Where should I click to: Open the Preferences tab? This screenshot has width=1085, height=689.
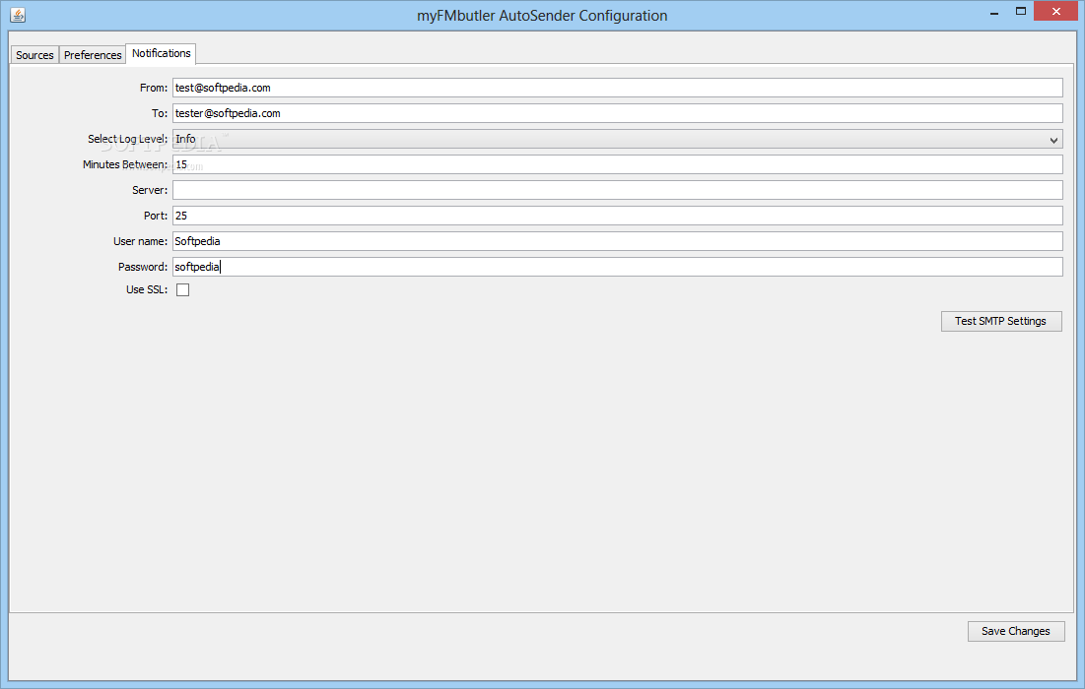tap(92, 54)
